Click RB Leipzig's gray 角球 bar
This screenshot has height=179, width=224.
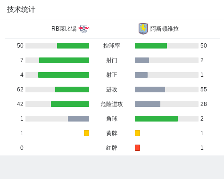(x=78, y=119)
